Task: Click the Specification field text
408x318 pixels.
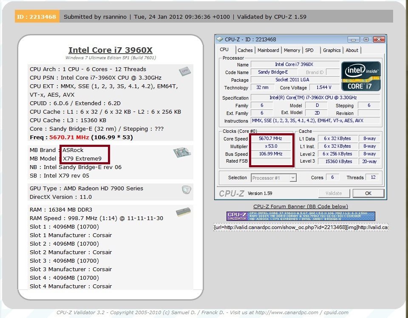Action: click(x=315, y=98)
